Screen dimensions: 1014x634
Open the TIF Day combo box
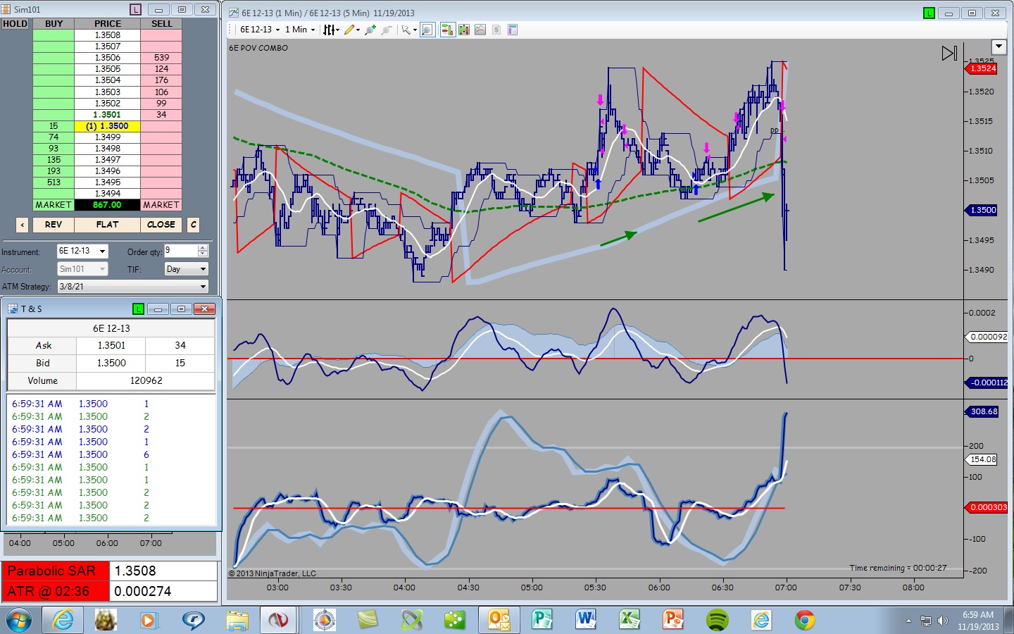[x=187, y=269]
